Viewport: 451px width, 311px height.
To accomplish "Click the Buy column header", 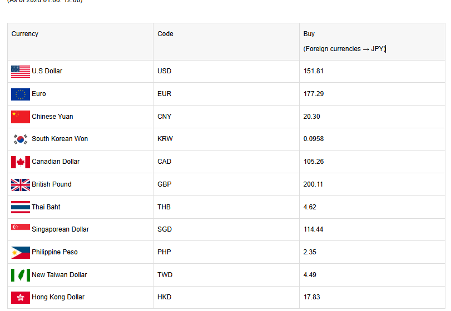I will click(309, 34).
